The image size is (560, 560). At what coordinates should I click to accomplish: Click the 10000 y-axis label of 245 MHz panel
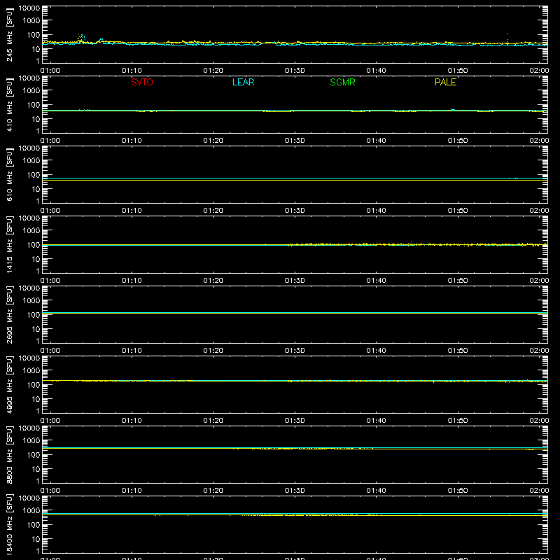point(29,8)
